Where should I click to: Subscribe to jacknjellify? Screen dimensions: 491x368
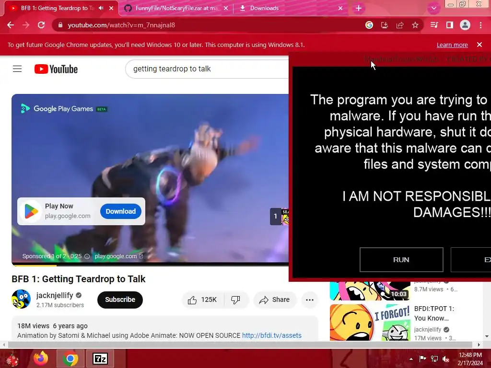pyautogui.click(x=120, y=300)
